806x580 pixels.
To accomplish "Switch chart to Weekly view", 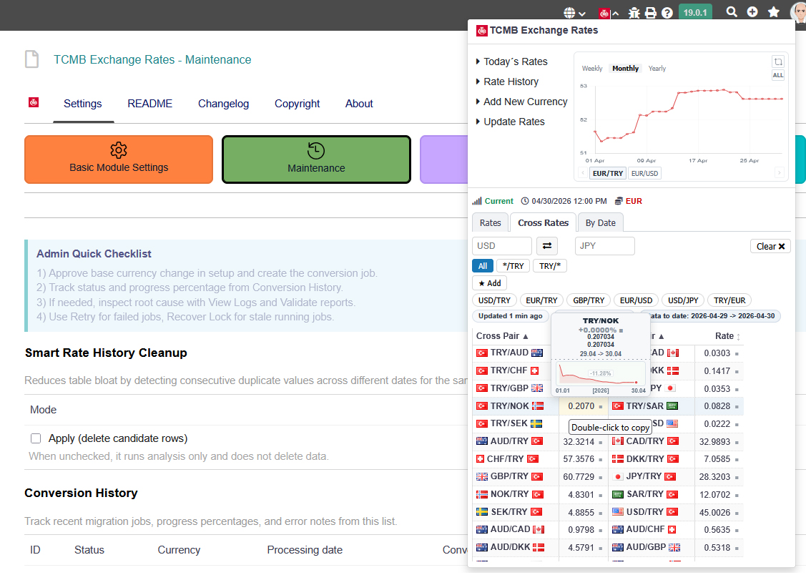I will tap(591, 69).
